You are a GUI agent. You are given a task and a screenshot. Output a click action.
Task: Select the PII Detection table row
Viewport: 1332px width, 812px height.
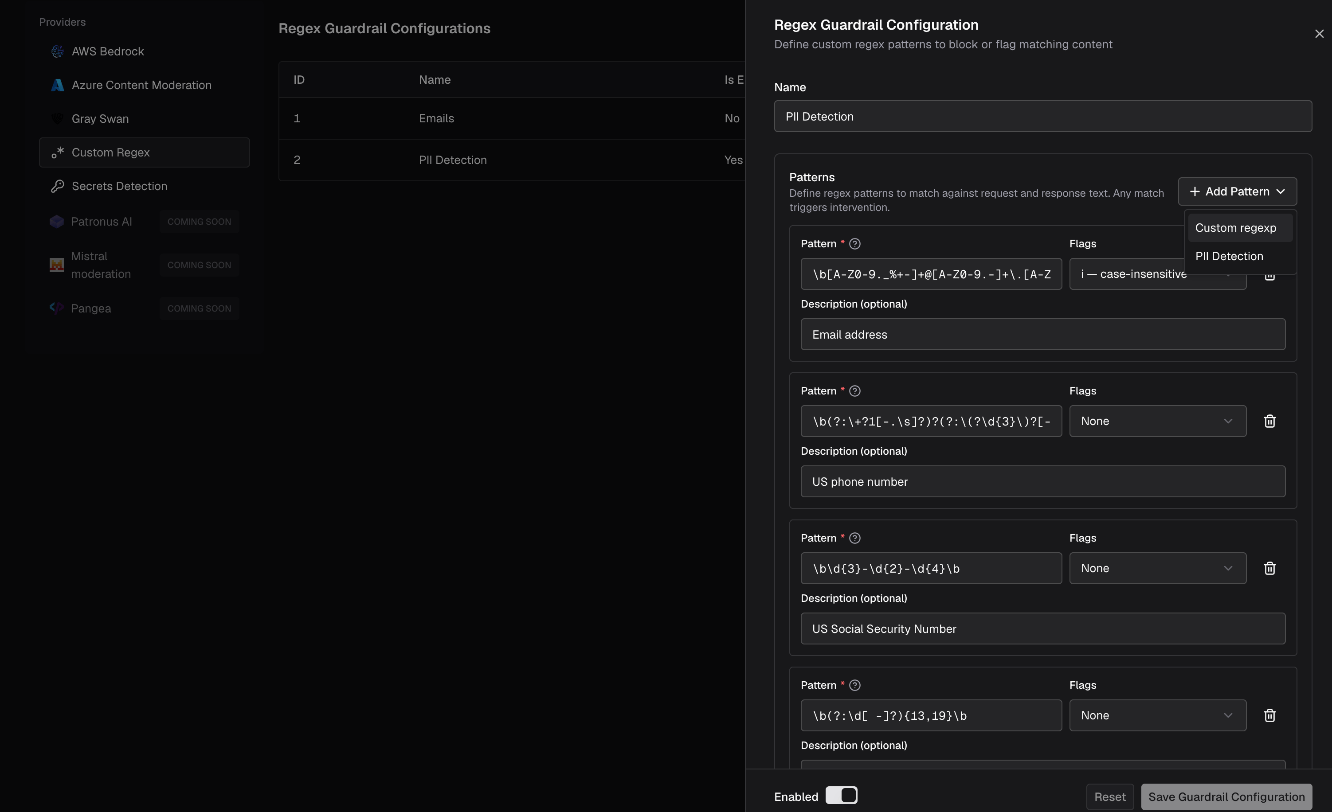[512, 160]
